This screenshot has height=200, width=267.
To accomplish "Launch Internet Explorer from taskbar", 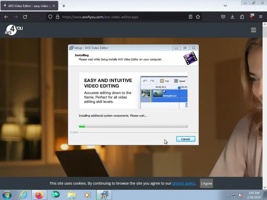I will 23,195.
